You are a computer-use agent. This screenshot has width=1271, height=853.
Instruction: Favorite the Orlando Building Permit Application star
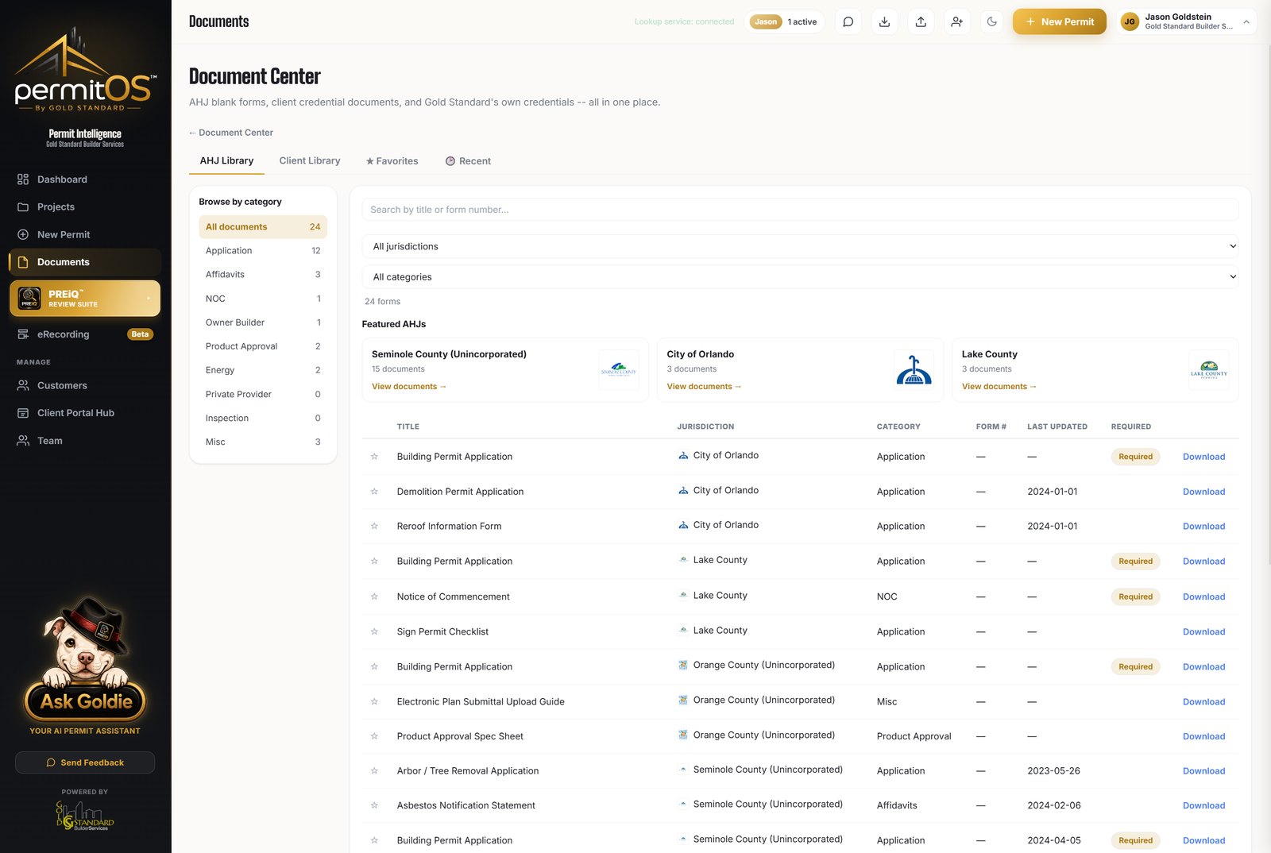tap(374, 457)
